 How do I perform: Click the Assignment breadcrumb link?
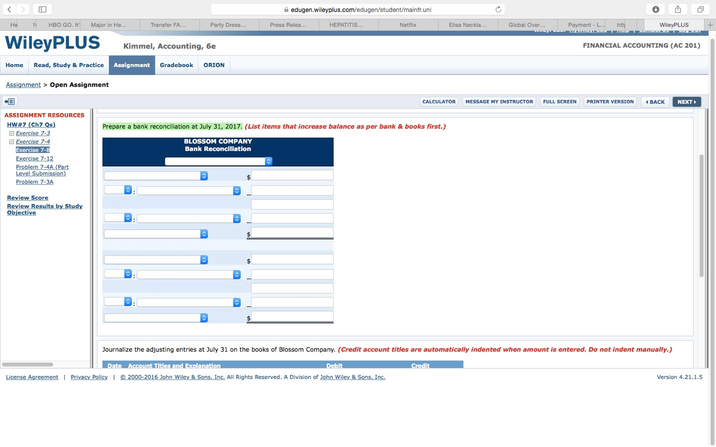pos(23,85)
